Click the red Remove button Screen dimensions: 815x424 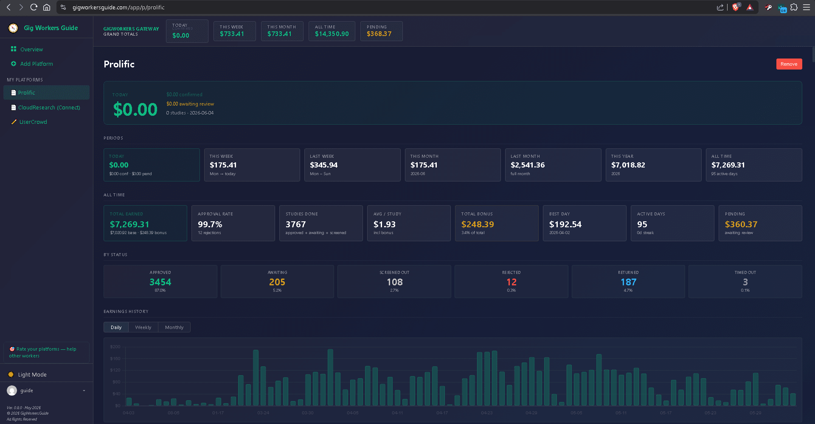point(789,64)
